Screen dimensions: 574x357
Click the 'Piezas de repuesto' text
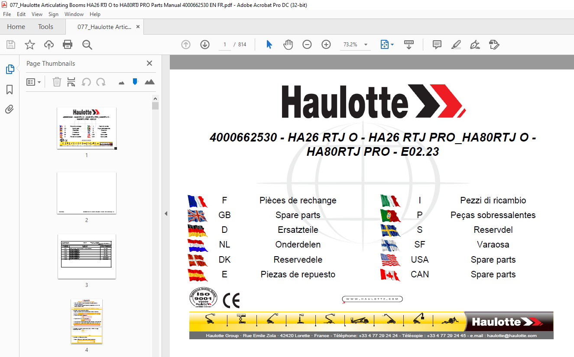(x=298, y=274)
